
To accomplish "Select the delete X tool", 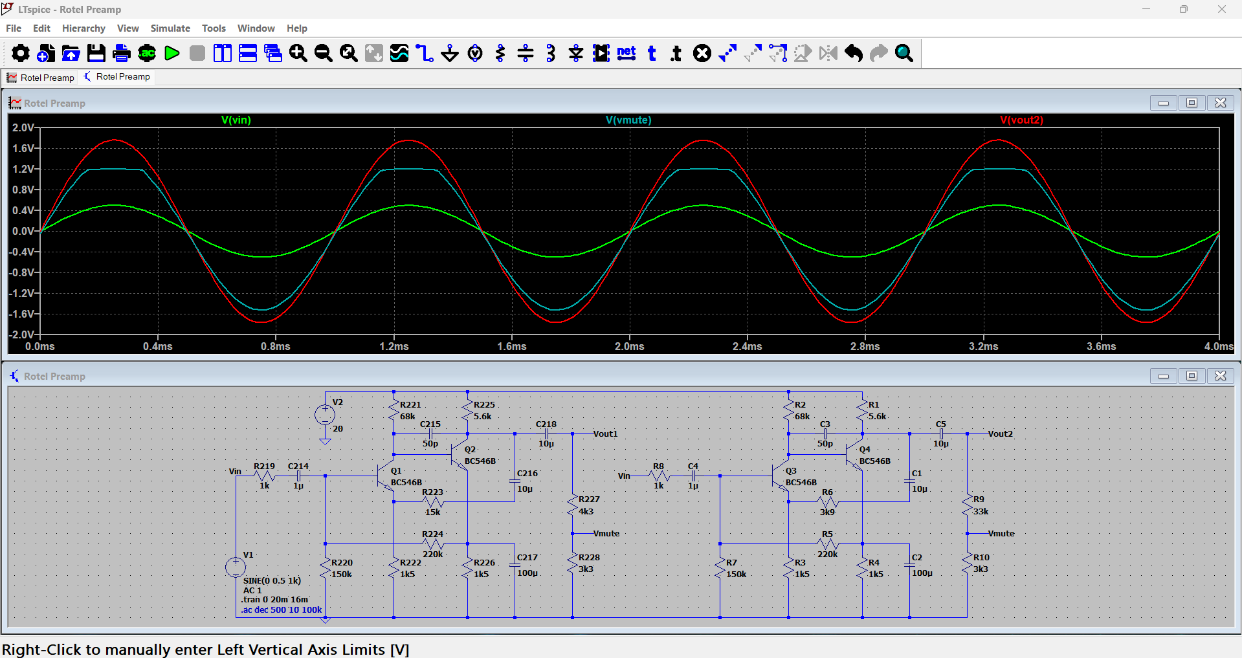I will 702,53.
